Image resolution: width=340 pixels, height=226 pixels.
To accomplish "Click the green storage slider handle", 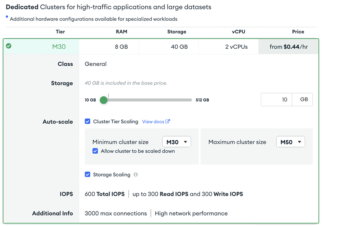I will click(x=104, y=100).
